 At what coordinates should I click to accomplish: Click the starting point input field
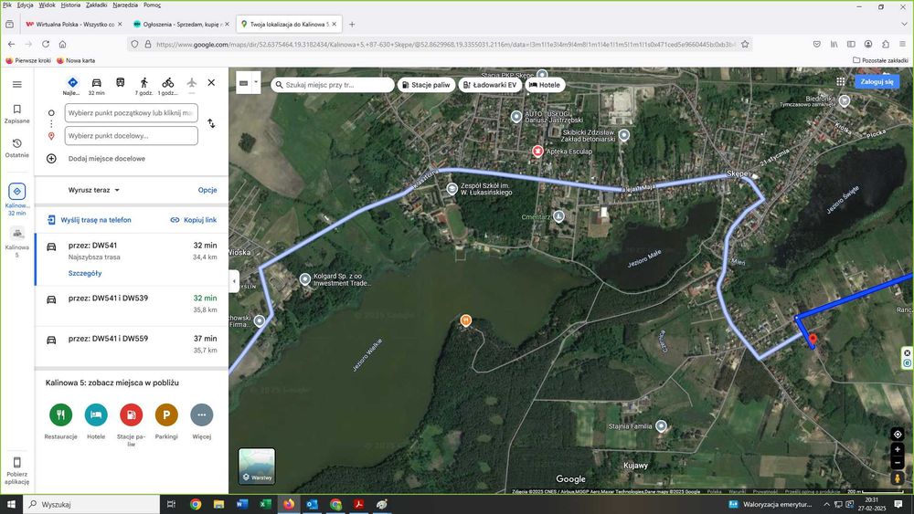click(x=131, y=113)
